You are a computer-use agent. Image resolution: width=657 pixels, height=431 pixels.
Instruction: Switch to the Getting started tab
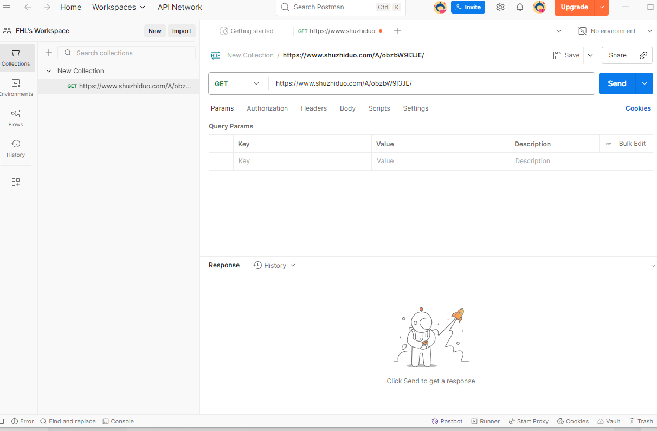click(247, 31)
